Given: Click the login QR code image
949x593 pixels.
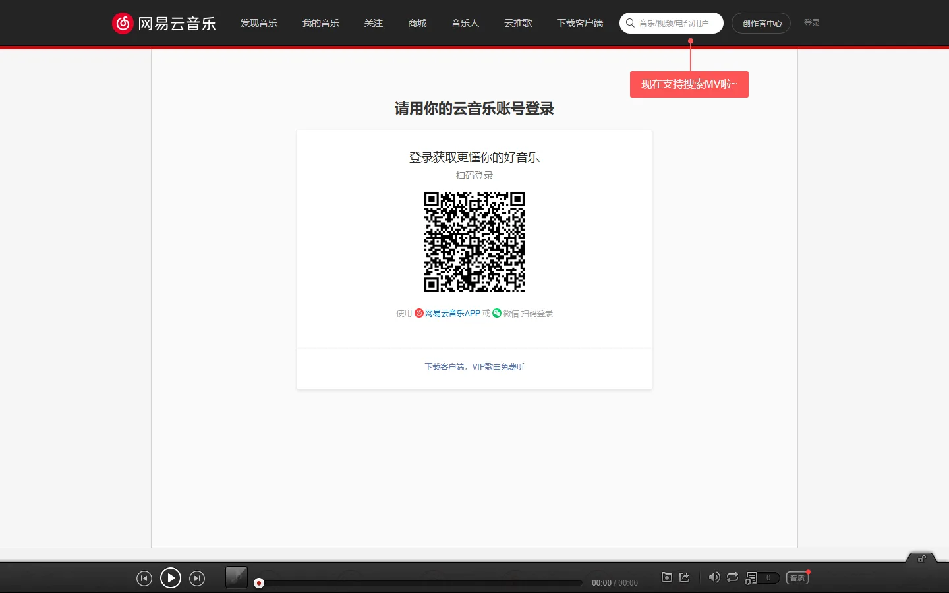Looking at the screenshot, I should click(474, 242).
